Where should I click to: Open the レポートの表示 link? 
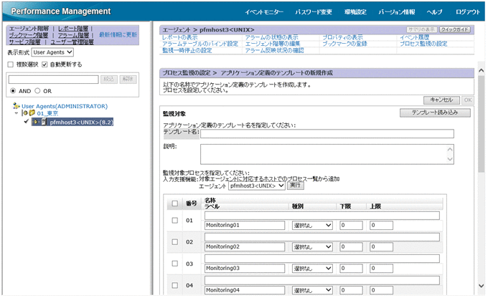(180, 37)
